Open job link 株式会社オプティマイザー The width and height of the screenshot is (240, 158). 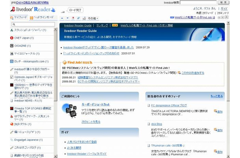[109, 81]
